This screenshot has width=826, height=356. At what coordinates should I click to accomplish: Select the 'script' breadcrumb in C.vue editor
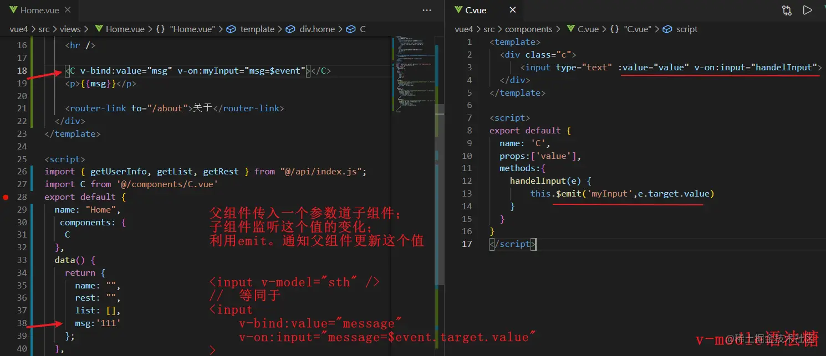coord(687,29)
